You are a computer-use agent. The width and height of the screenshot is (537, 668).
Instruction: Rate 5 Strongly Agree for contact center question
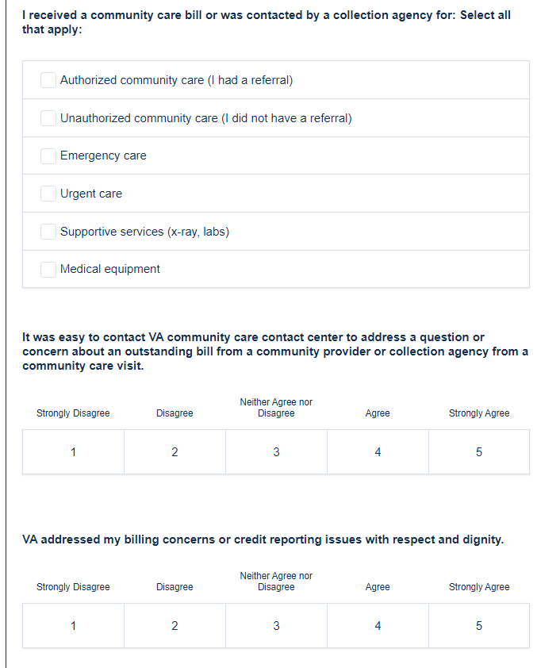[479, 452]
